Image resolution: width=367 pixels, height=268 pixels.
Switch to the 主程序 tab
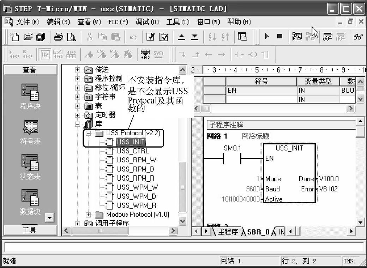[x=228, y=231]
